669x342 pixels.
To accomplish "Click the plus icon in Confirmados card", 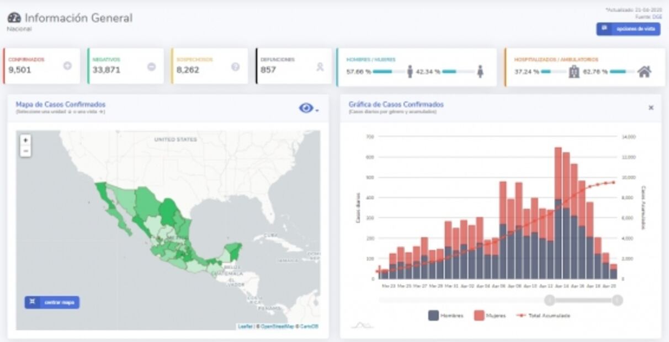I will click(67, 66).
